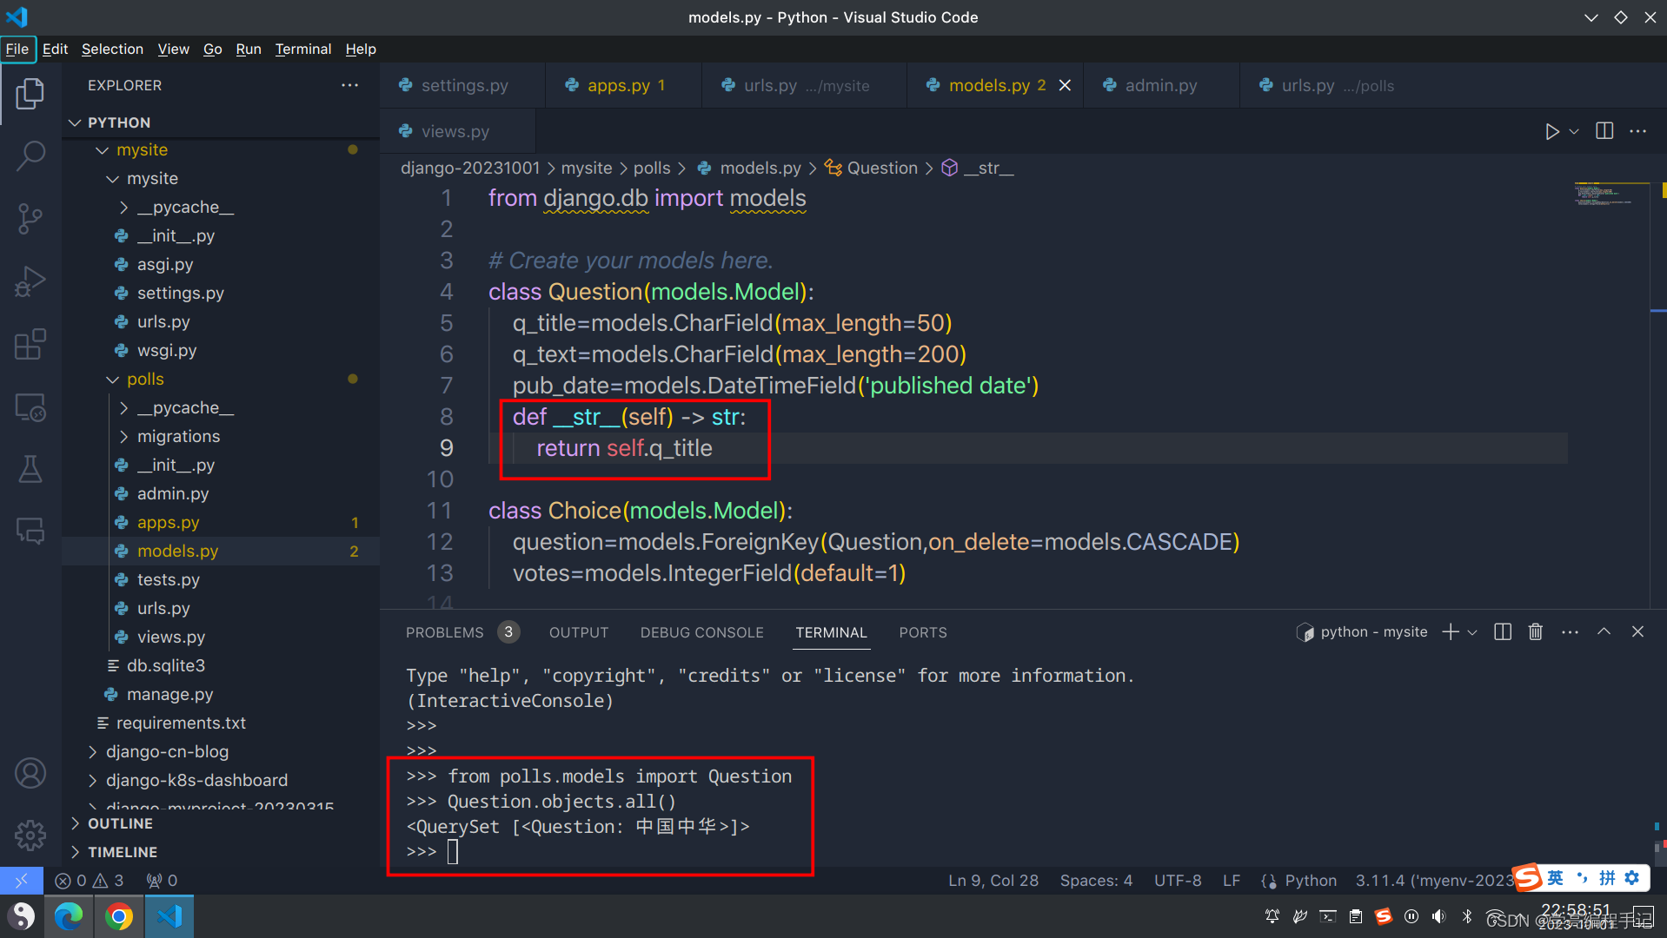Image resolution: width=1667 pixels, height=938 pixels.
Task: Click the Ln 9, Col 28 status item
Action: pyautogui.click(x=993, y=881)
